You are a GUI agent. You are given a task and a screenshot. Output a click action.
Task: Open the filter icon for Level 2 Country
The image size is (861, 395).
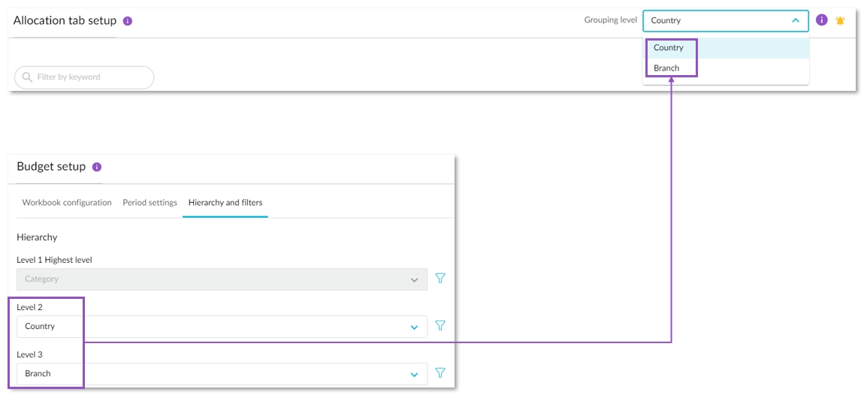click(440, 326)
